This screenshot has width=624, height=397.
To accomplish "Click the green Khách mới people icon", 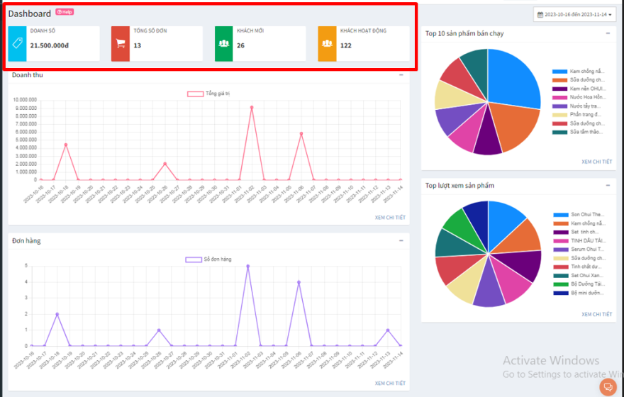I will point(224,43).
